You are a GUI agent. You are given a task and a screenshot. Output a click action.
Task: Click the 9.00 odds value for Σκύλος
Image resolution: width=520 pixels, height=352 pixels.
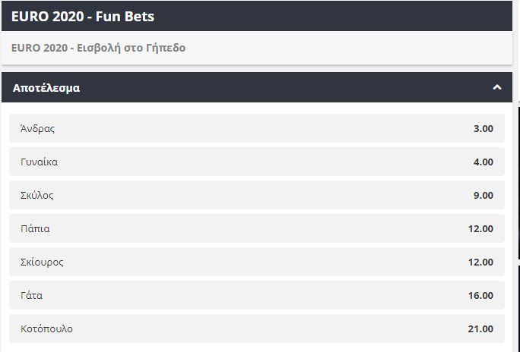point(483,195)
